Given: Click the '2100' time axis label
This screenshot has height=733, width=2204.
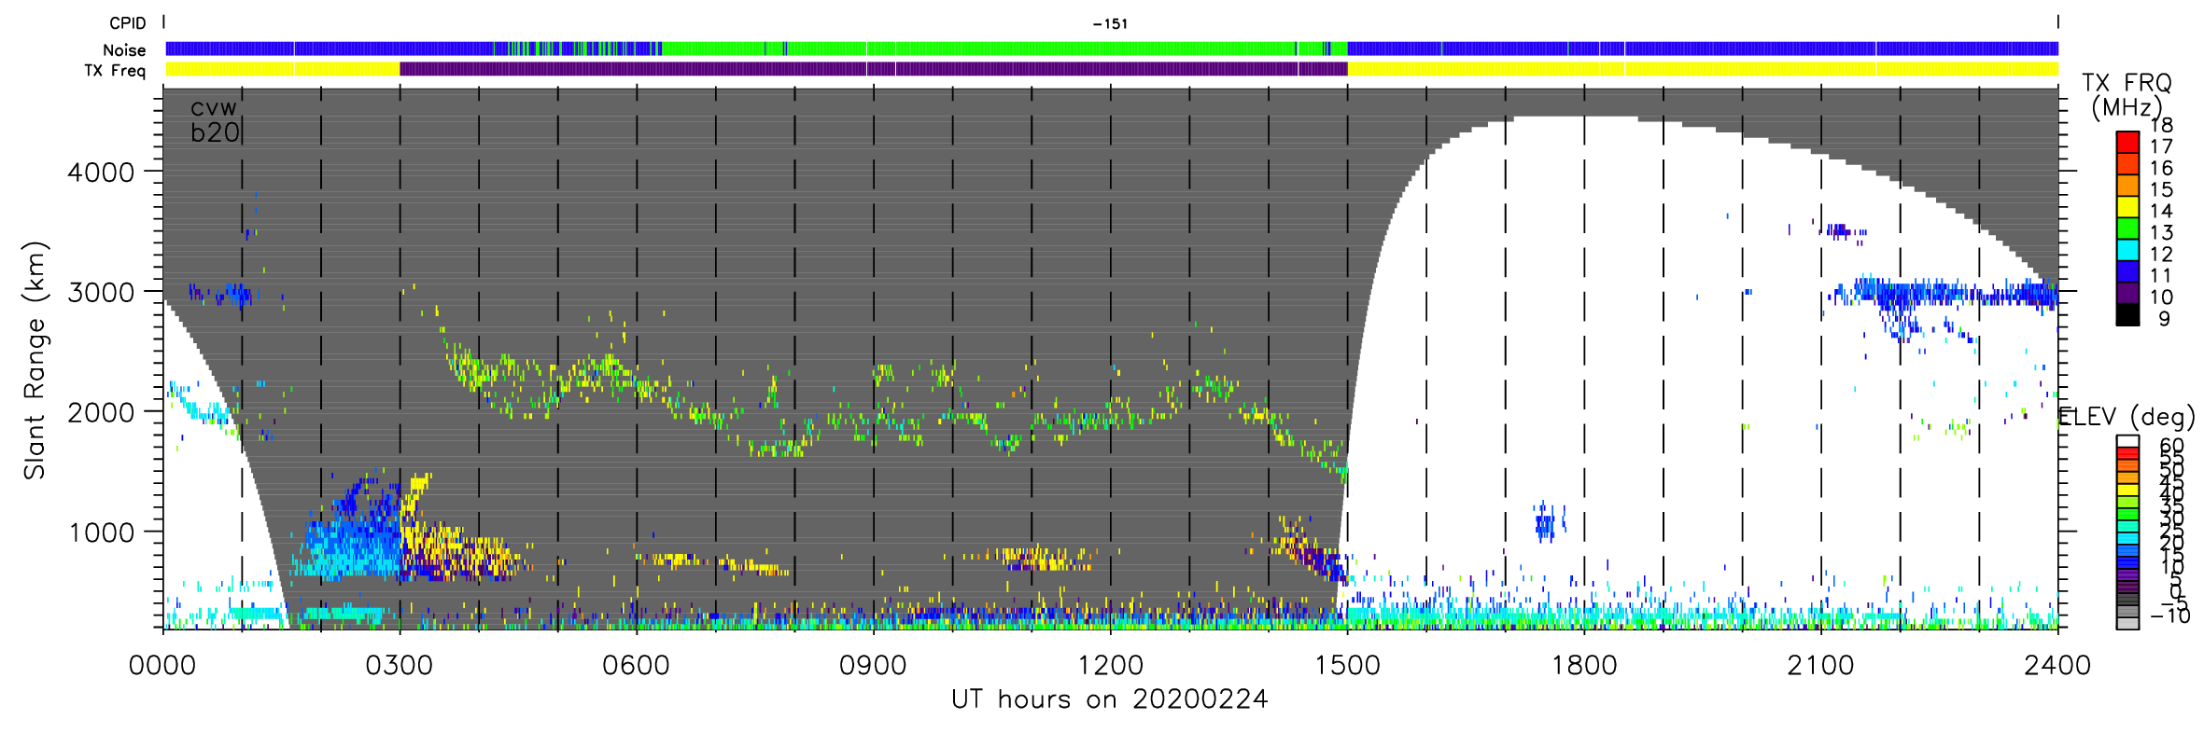Looking at the screenshot, I should [1820, 665].
